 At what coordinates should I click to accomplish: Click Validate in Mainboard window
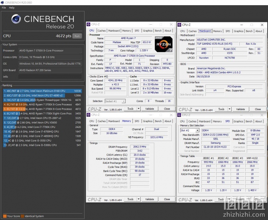tap(240, 109)
